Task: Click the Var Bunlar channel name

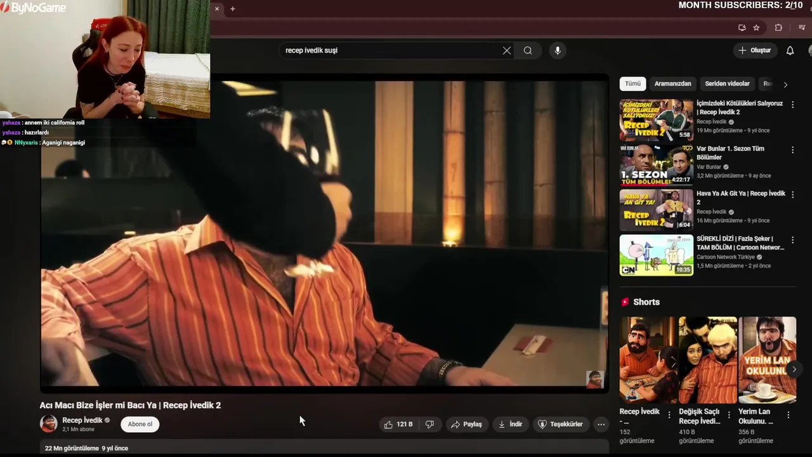Action: 709,167
